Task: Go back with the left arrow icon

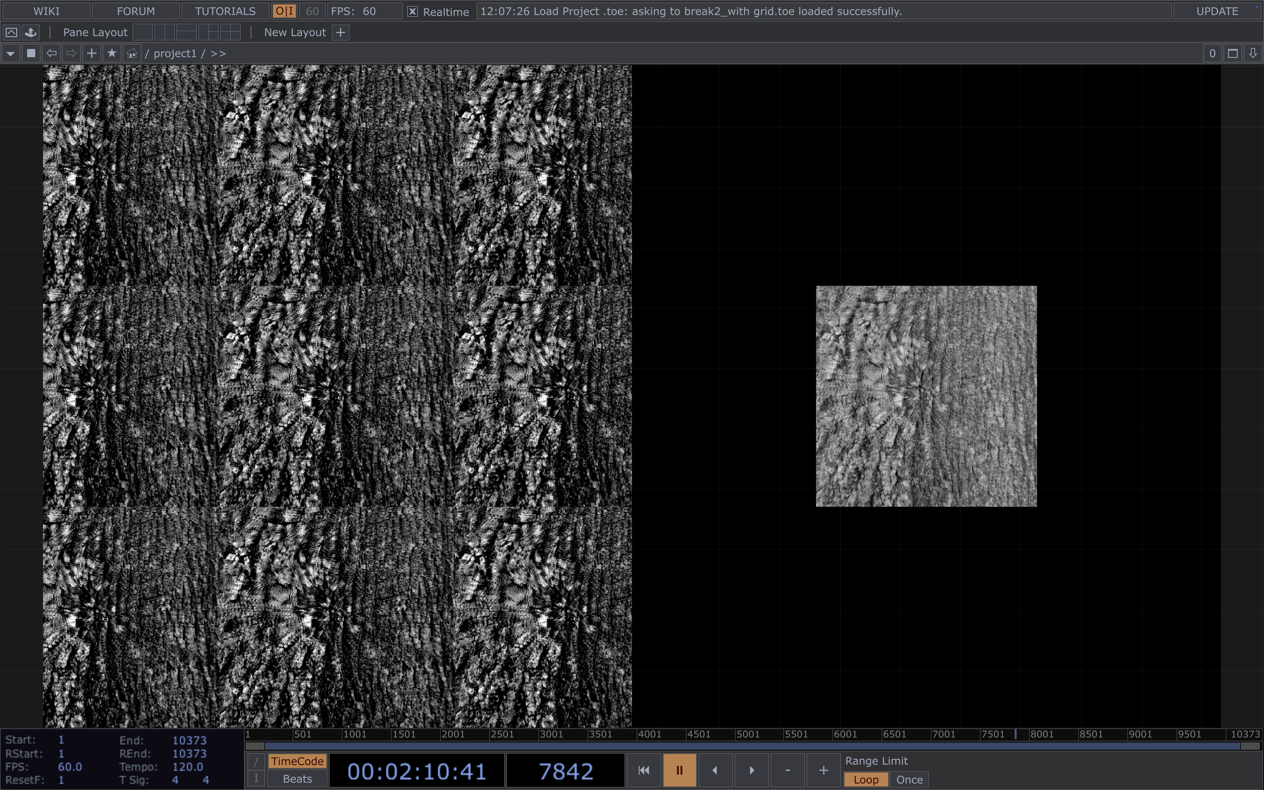Action: [x=51, y=53]
